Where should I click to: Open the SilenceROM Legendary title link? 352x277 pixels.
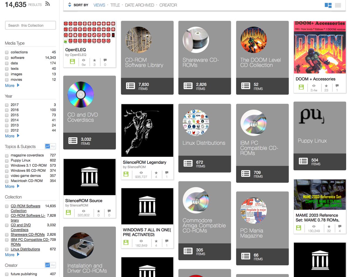145,162
